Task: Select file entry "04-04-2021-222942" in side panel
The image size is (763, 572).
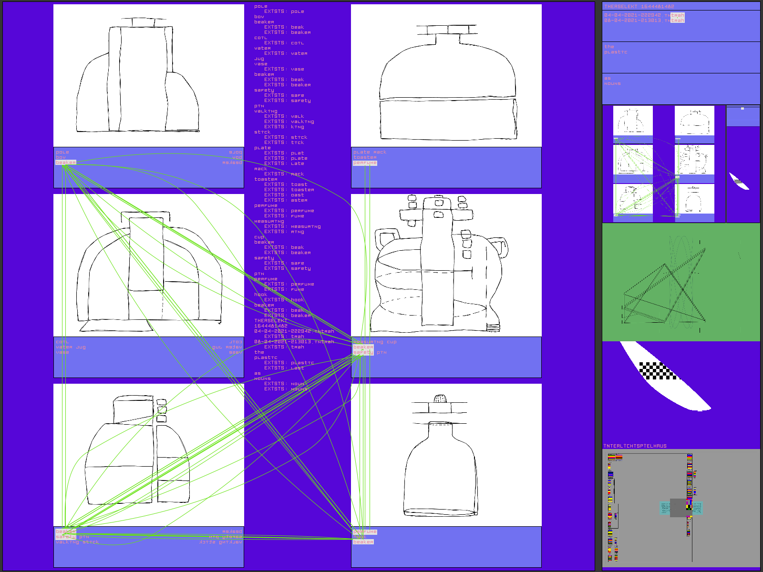Action: point(632,15)
